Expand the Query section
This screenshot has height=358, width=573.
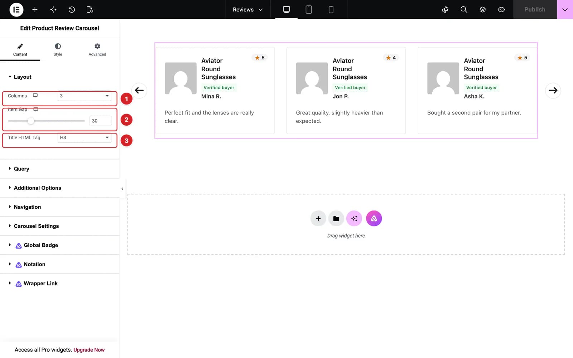click(x=60, y=169)
